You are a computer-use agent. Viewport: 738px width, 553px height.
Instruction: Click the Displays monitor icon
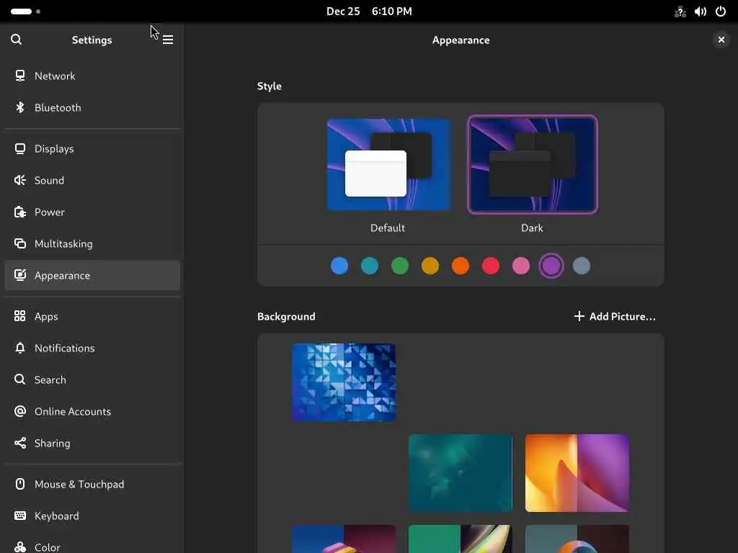[x=19, y=148]
